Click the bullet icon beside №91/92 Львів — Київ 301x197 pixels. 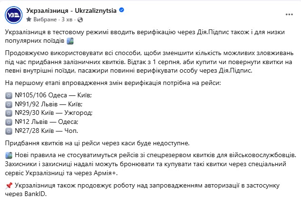pyautogui.click(x=9, y=104)
